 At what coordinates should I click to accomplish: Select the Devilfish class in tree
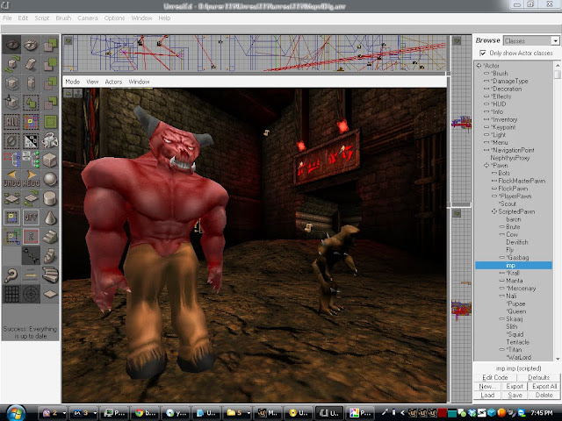click(517, 242)
